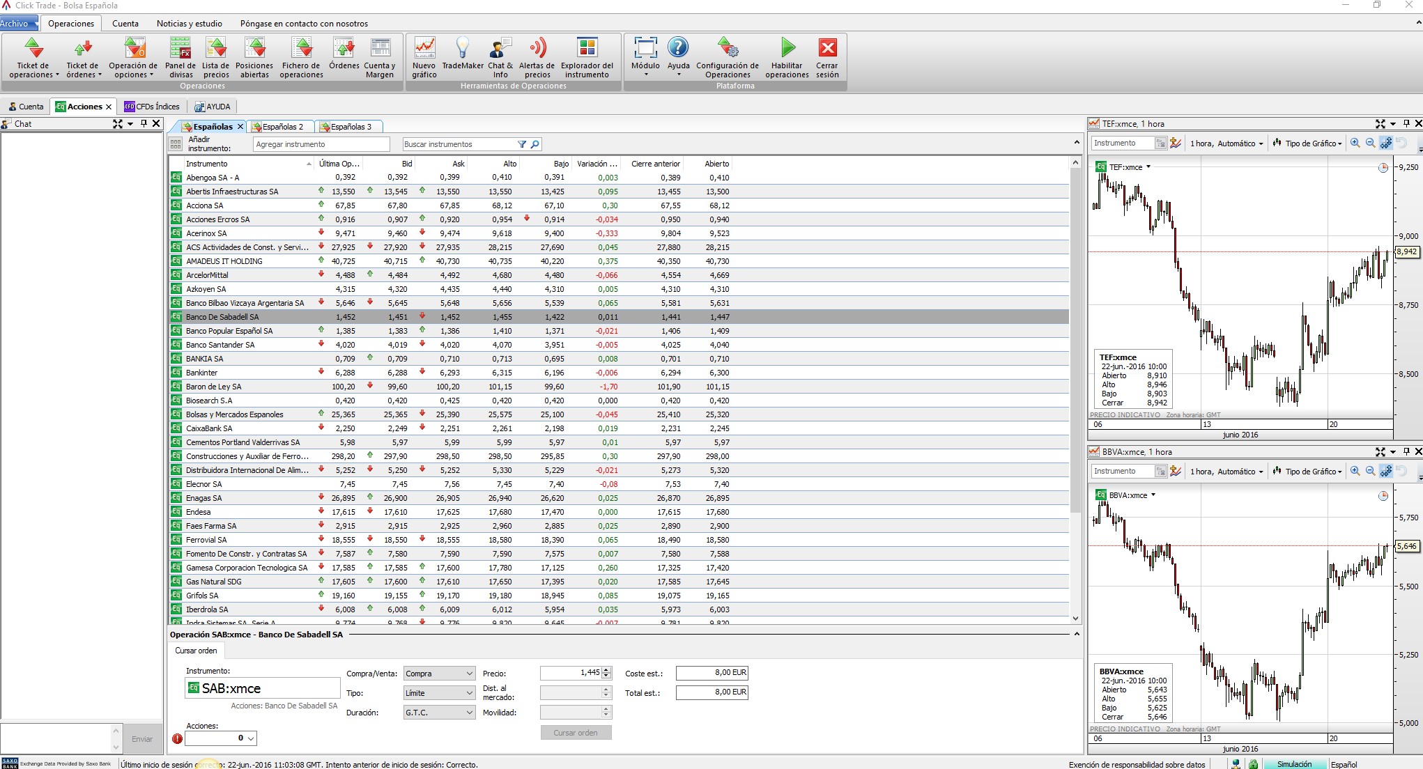This screenshot has height=769, width=1423.
Task: Click the padlock icon in the status bar
Action: [1253, 764]
